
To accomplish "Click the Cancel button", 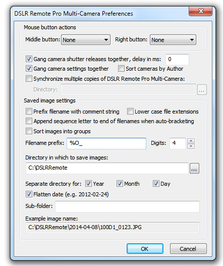I will pyautogui.click(x=188, y=249).
